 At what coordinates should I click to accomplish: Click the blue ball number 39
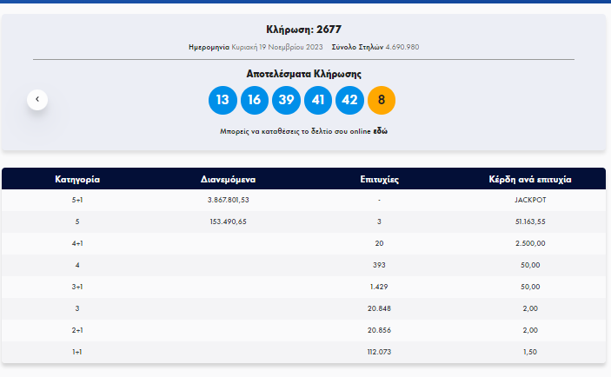pyautogui.click(x=286, y=100)
